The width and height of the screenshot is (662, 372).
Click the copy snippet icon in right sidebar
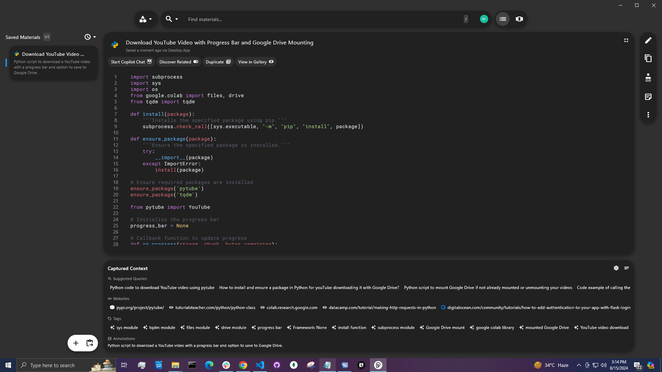click(648, 59)
